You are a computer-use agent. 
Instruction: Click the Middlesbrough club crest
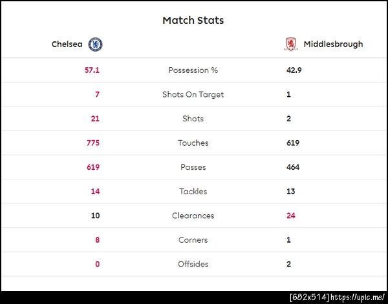pyautogui.click(x=292, y=45)
